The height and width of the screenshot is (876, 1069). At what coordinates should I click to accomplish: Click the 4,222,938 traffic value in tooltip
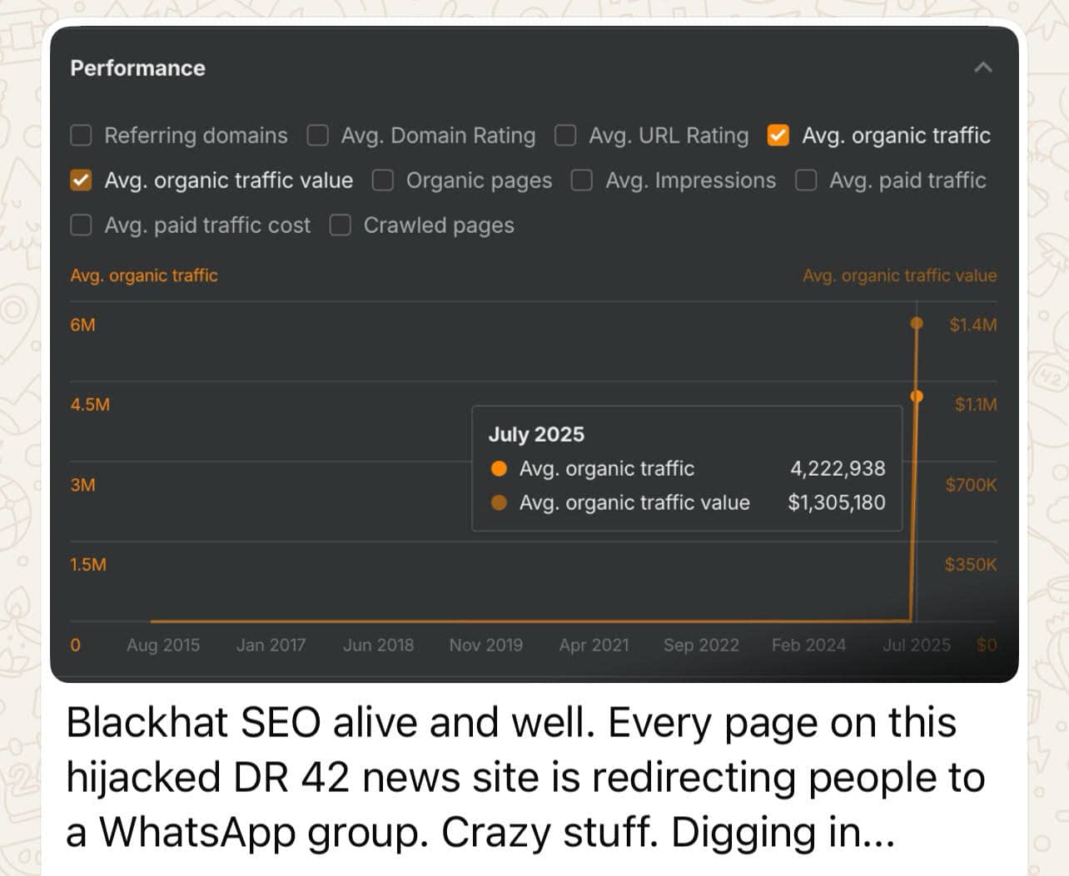coord(838,468)
